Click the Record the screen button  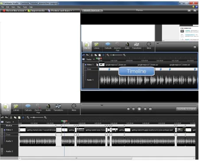13,11
